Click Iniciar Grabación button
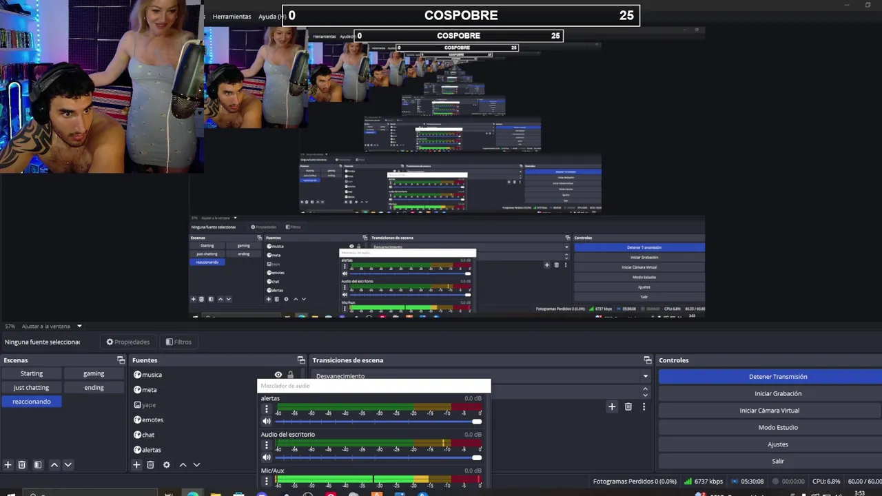882x496 pixels. click(x=770, y=393)
